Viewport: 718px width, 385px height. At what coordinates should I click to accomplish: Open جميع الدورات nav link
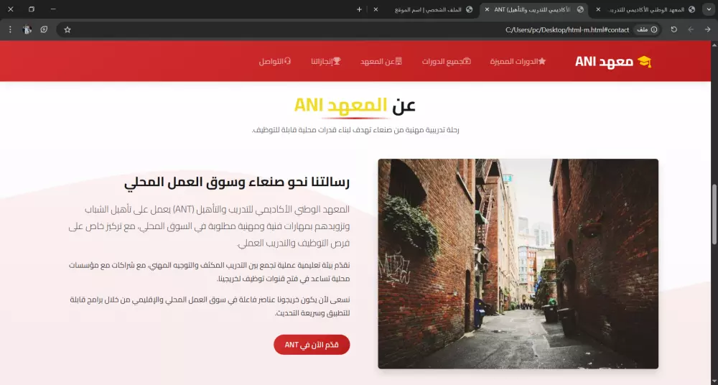(447, 62)
